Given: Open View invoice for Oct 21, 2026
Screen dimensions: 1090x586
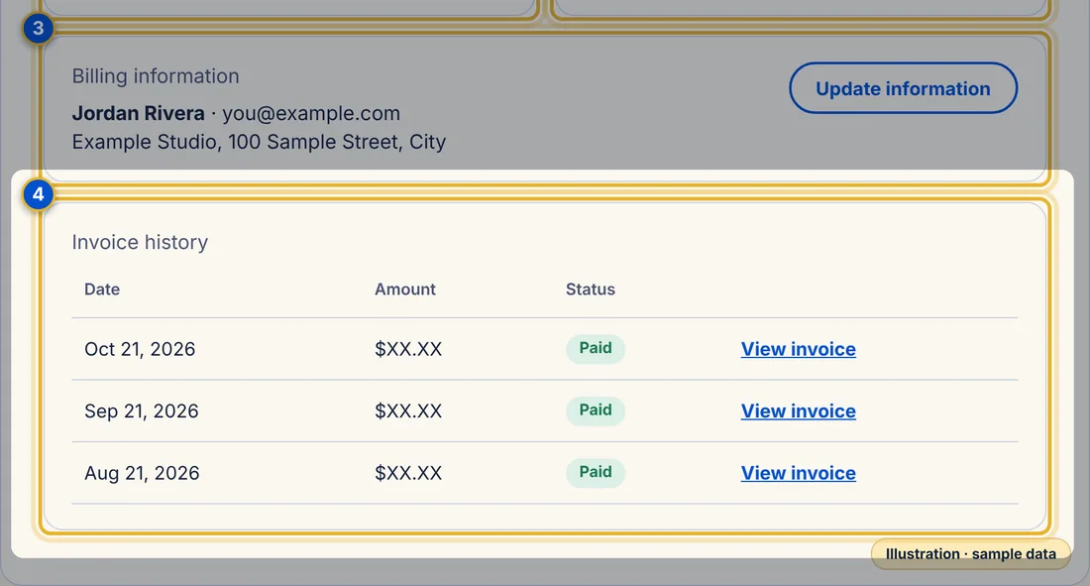Looking at the screenshot, I should [798, 349].
